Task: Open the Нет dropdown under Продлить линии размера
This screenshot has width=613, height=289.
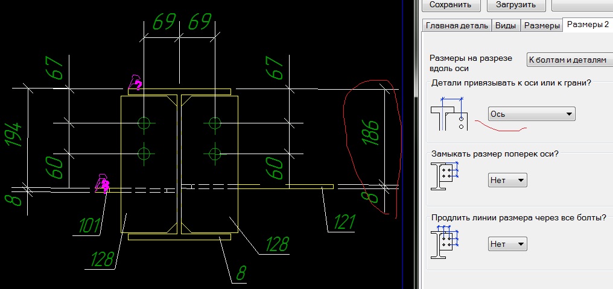Action: pyautogui.click(x=507, y=244)
